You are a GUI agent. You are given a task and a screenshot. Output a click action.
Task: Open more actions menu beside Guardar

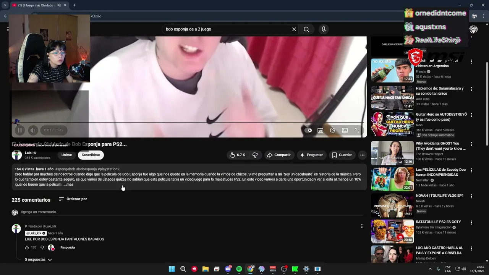362,155
